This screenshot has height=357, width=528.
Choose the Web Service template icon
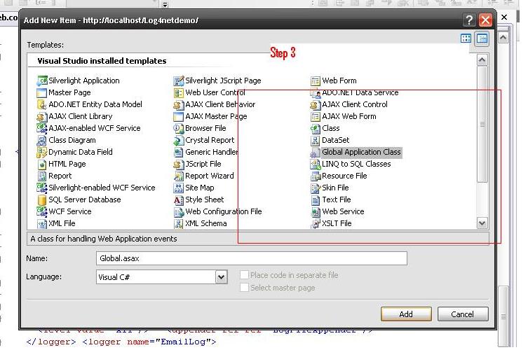315,212
